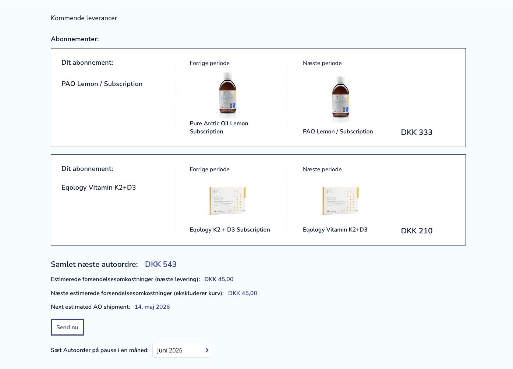Viewport: 513px width, 369px height.
Task: Click 'Sæt Autoorder på pause i en måned:' label
Action: tap(100, 350)
